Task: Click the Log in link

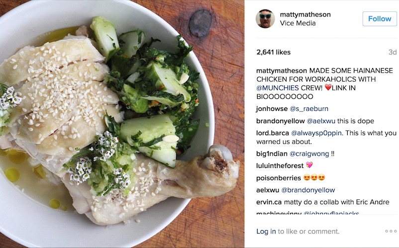Action: pyautogui.click(x=266, y=231)
